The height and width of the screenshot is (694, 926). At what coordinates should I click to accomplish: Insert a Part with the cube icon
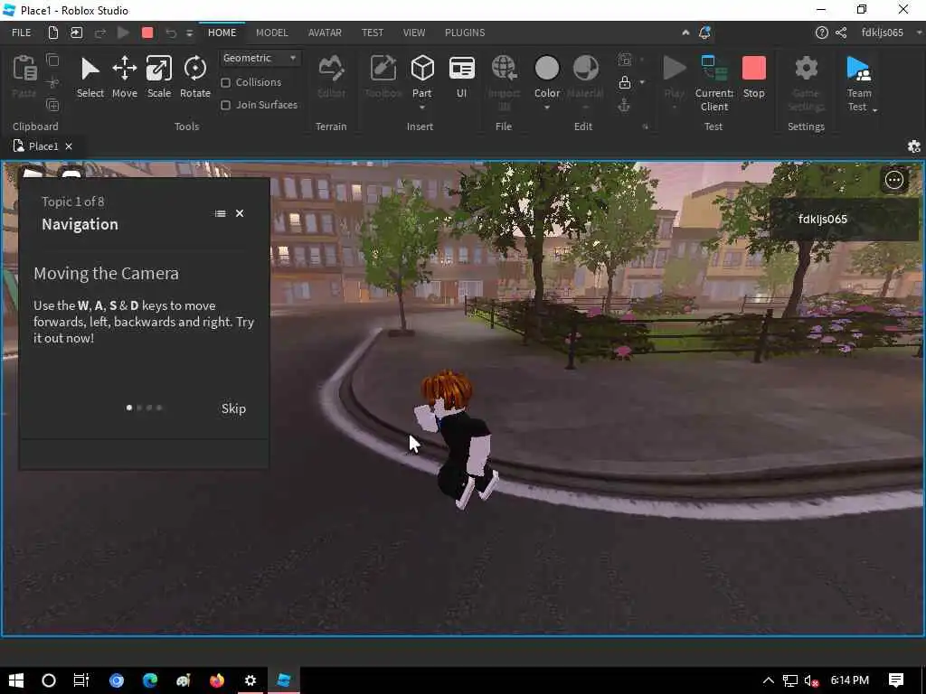tap(422, 69)
